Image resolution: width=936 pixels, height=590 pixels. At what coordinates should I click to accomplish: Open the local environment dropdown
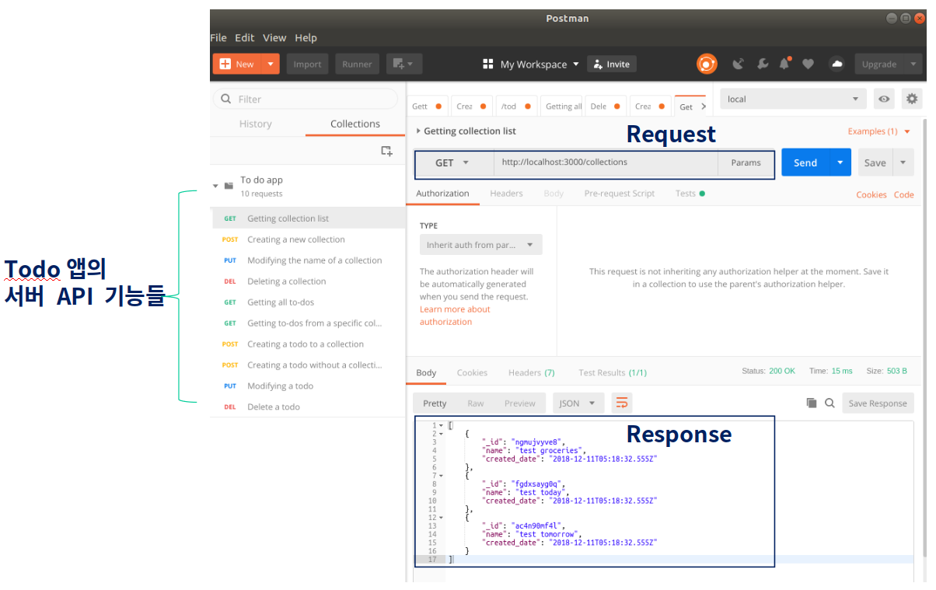pyautogui.click(x=794, y=99)
